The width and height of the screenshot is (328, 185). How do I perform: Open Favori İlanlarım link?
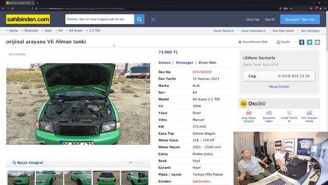pyautogui.click(x=223, y=31)
